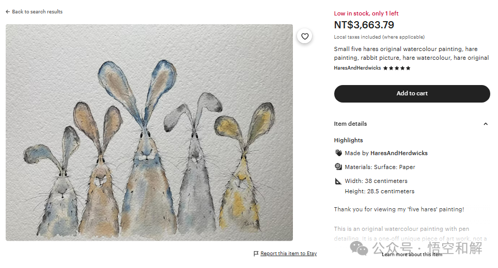Add the painting to cart
Image resolution: width=498 pixels, height=268 pixels.
point(412,94)
